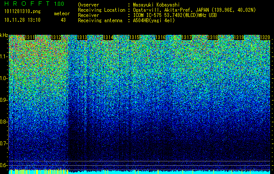
Task: Click the Receiving antenna label
Action: click(100, 20)
